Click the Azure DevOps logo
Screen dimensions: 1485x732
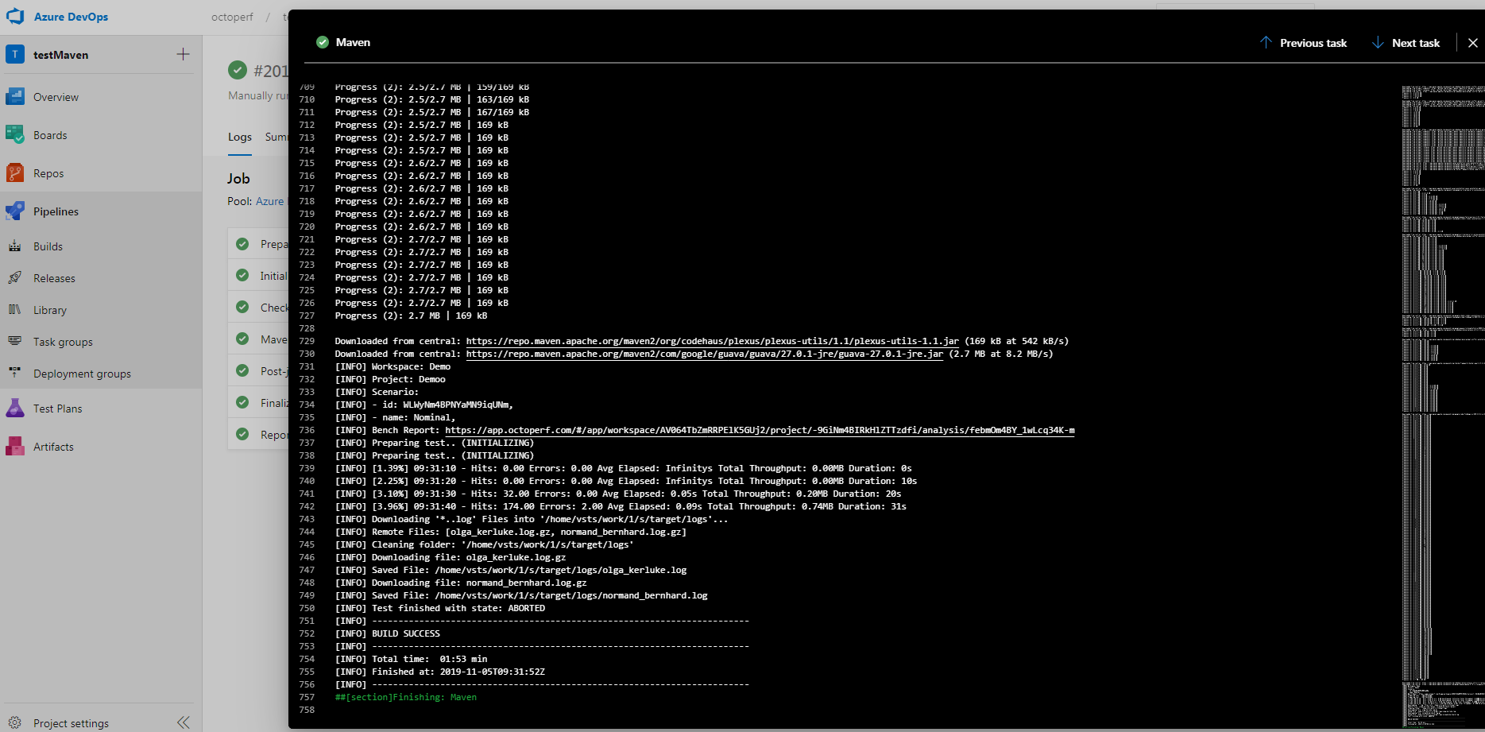16,16
